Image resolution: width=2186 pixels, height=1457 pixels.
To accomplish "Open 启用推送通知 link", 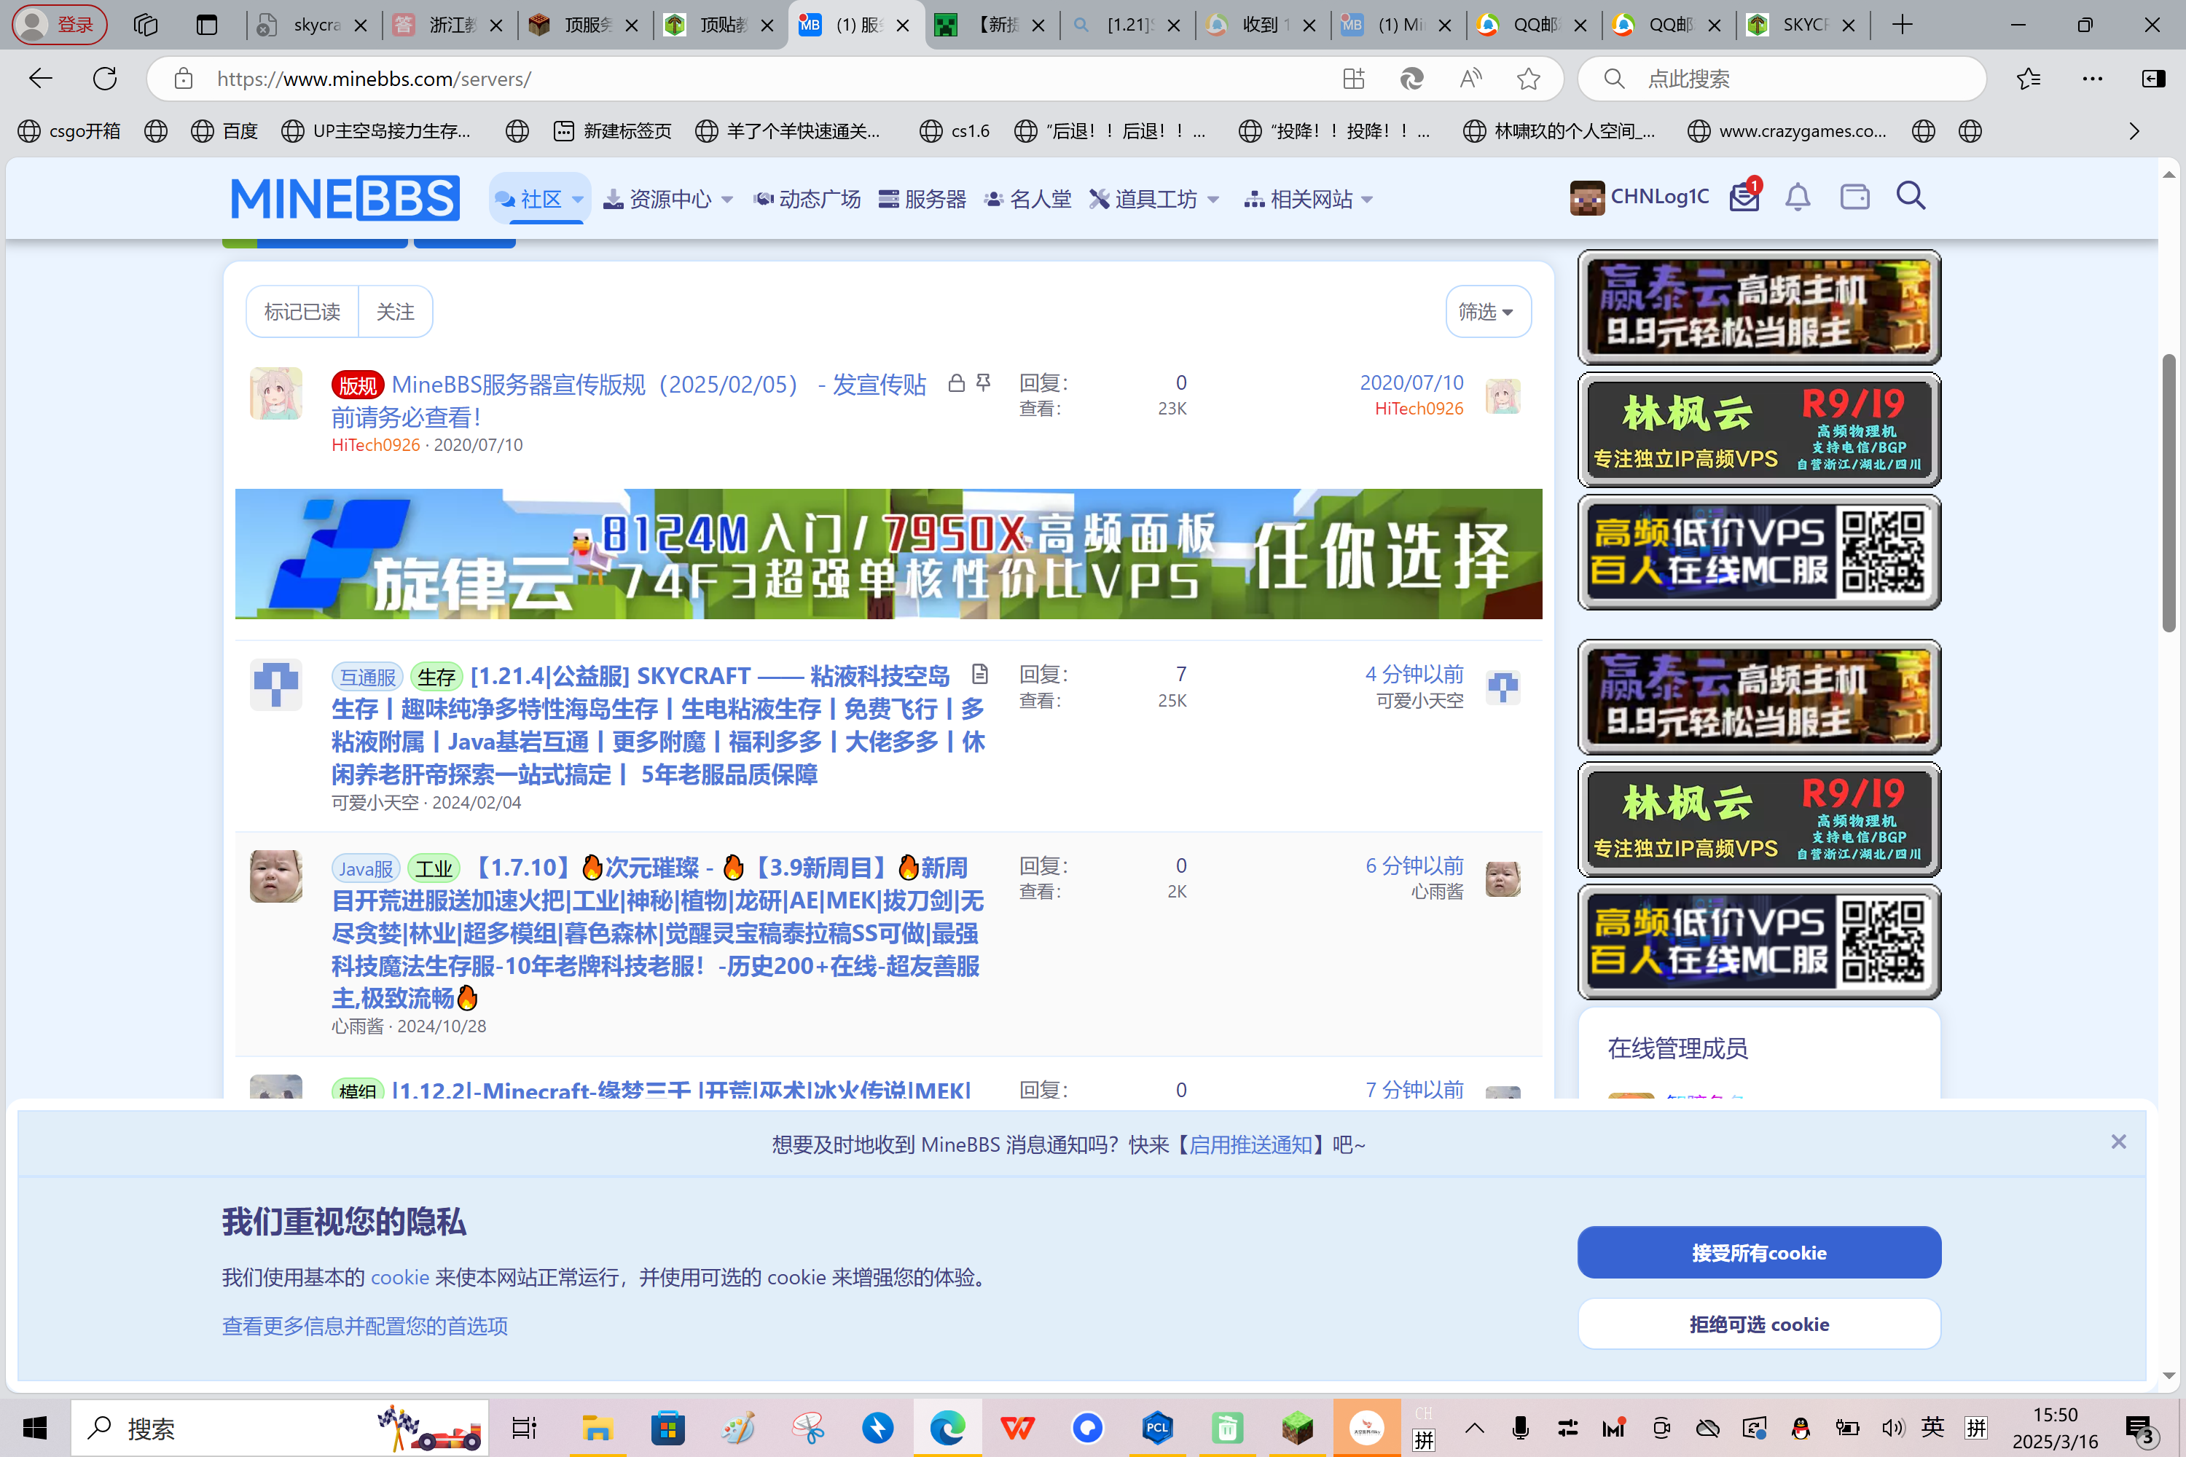I will click(1250, 1144).
